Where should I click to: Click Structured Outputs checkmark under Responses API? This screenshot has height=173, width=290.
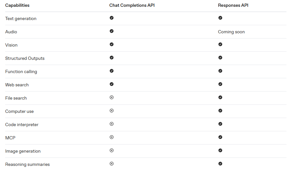(x=220, y=58)
